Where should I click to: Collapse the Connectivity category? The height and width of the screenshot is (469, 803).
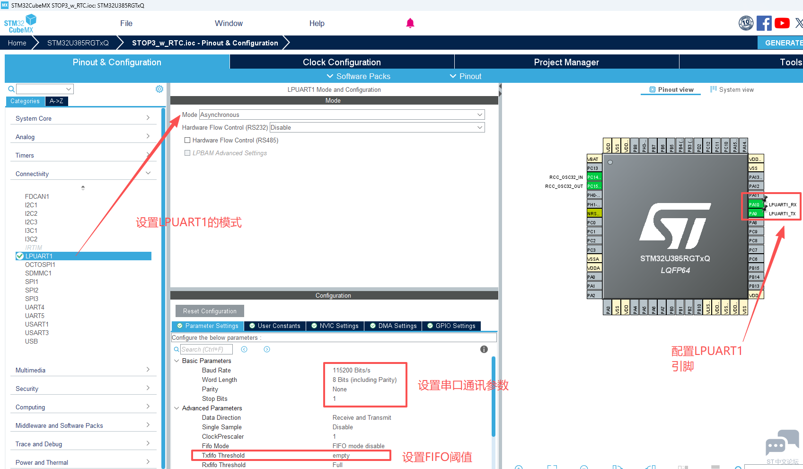[83, 174]
